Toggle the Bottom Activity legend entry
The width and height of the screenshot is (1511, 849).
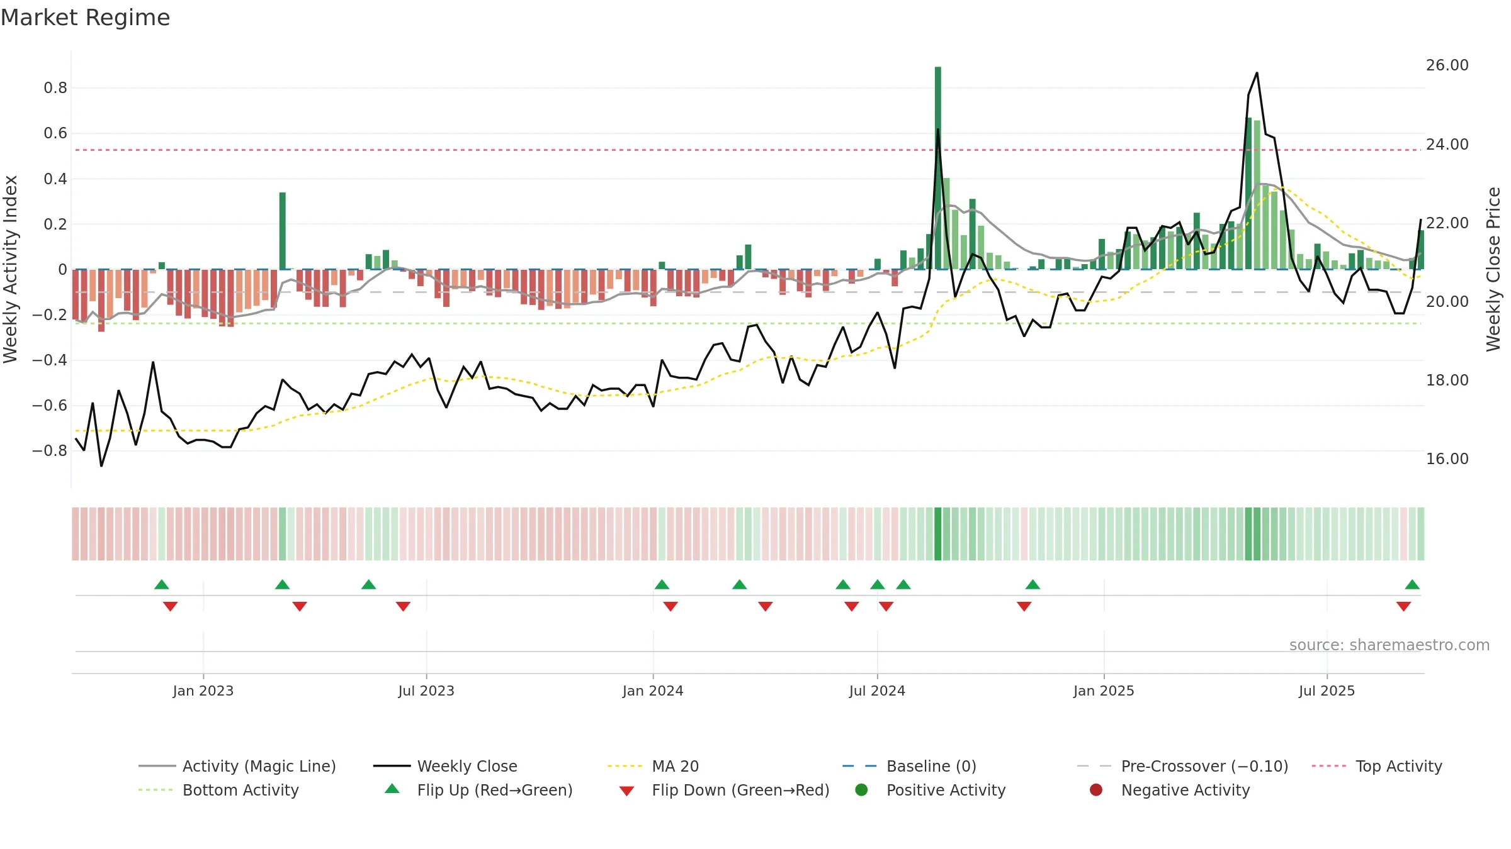(218, 790)
